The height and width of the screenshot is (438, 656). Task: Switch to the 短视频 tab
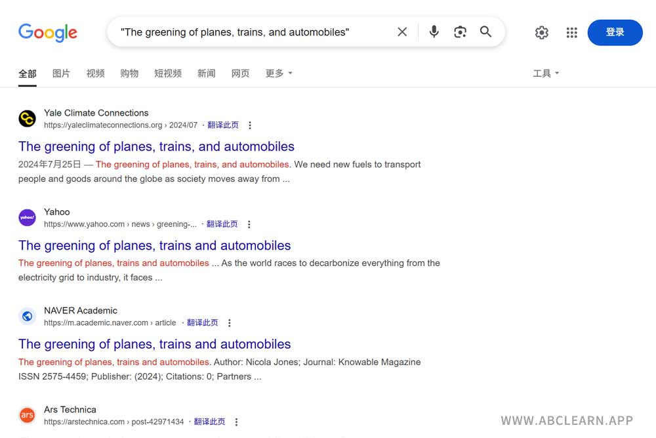coord(168,74)
